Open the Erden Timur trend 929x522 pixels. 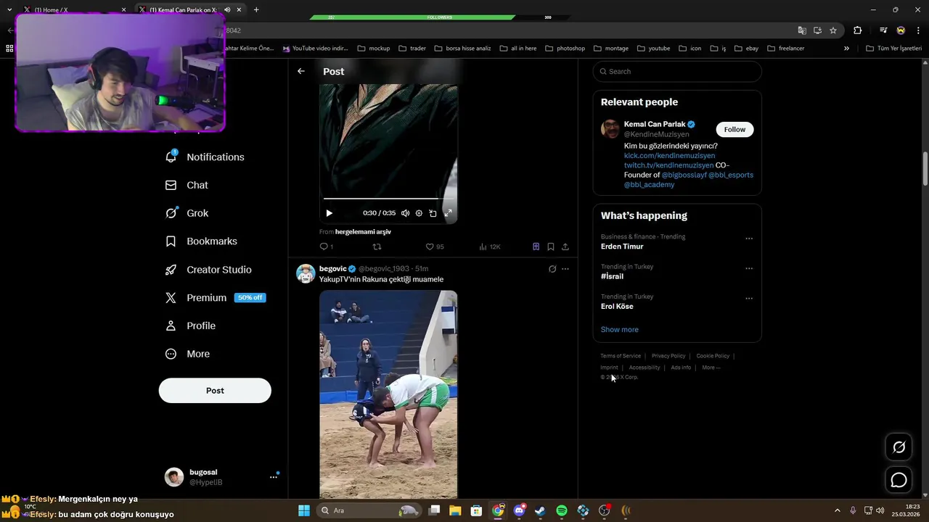click(x=622, y=246)
